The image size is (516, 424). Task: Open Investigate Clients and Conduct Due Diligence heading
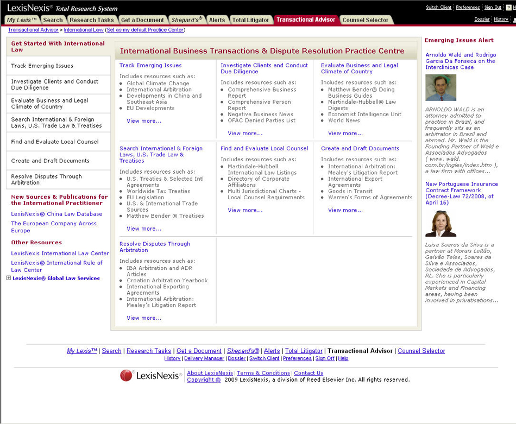(265, 68)
